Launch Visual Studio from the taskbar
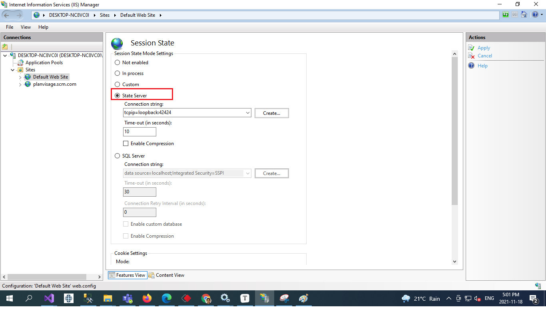The width and height of the screenshot is (546, 335). (x=49, y=298)
